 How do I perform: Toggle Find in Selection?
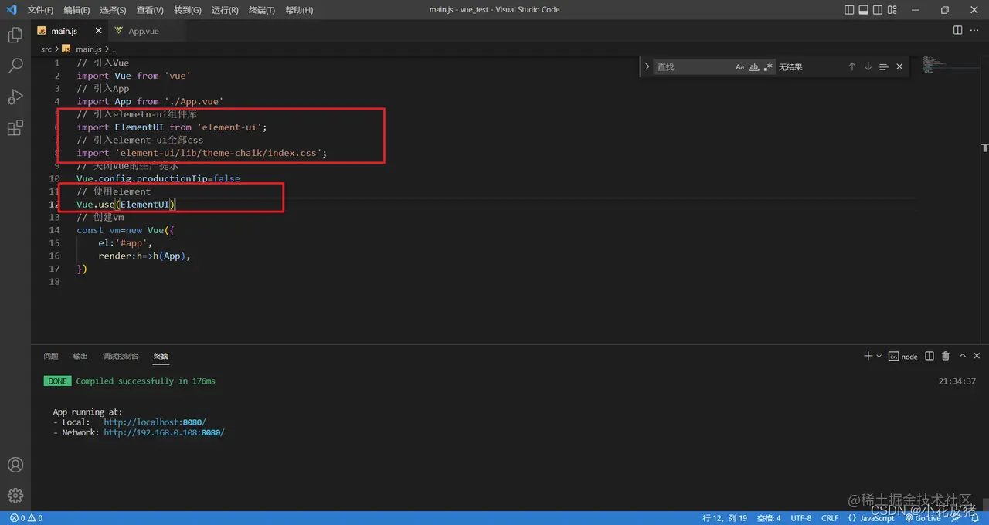point(884,67)
